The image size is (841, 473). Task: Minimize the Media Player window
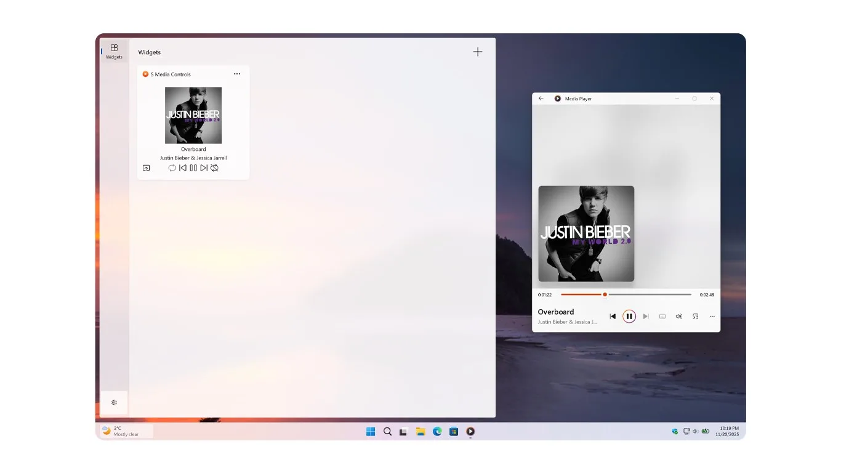677,99
